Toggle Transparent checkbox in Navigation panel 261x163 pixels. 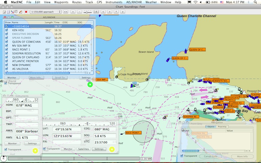pyautogui.click(x=182, y=156)
